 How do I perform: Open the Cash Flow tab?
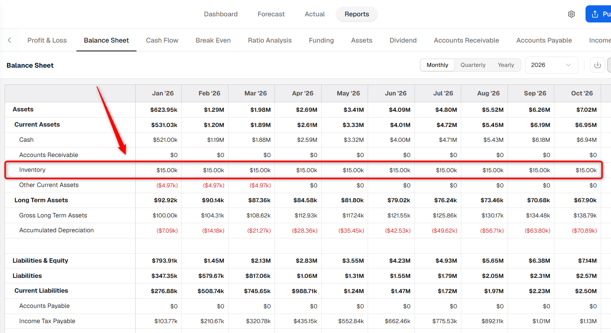[x=162, y=40]
